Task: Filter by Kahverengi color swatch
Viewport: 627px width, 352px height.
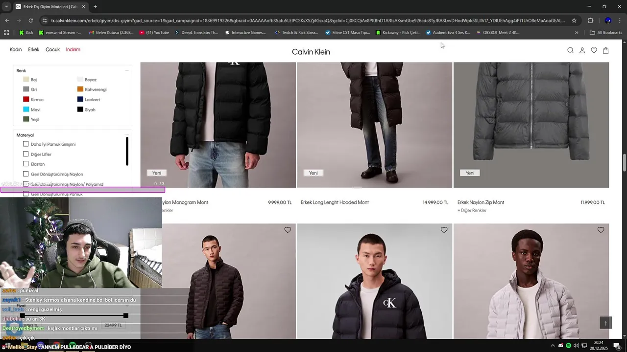Action: click(80, 89)
